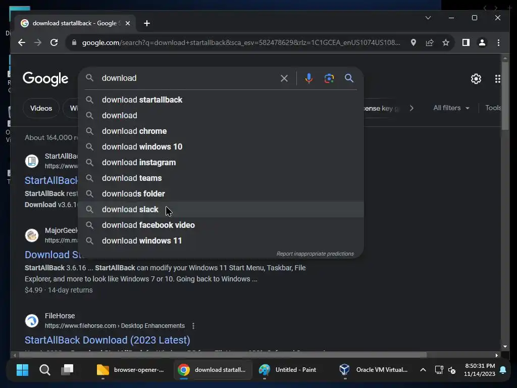The image size is (517, 388).
Task: Go back to previous page in Chrome
Action: click(22, 42)
